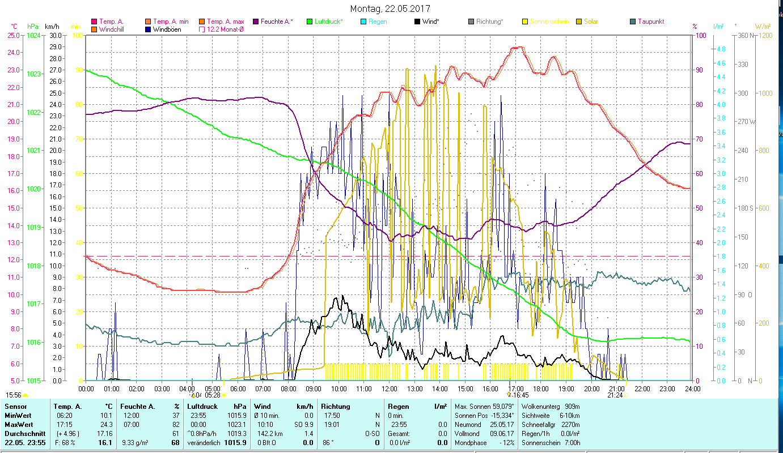The height and width of the screenshot is (453, 783).
Task: Click the absolute humidity value '9.33 g/m³'
Action: [134, 442]
